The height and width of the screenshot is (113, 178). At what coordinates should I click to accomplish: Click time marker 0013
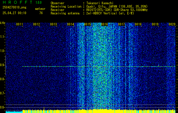[x=53, y=24]
